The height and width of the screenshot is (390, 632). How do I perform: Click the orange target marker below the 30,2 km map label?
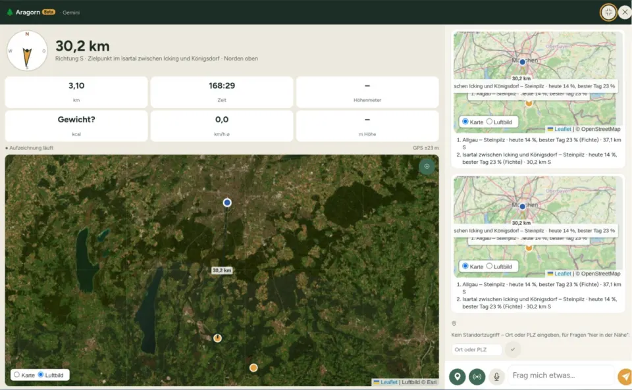click(217, 338)
